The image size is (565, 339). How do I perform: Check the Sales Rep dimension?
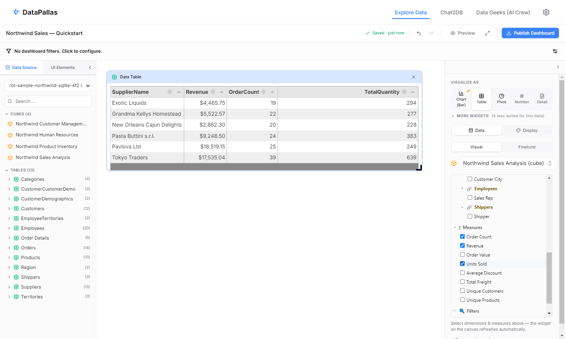tap(470, 197)
